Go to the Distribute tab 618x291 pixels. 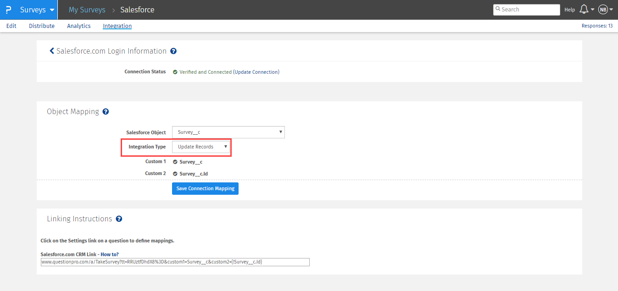42,26
